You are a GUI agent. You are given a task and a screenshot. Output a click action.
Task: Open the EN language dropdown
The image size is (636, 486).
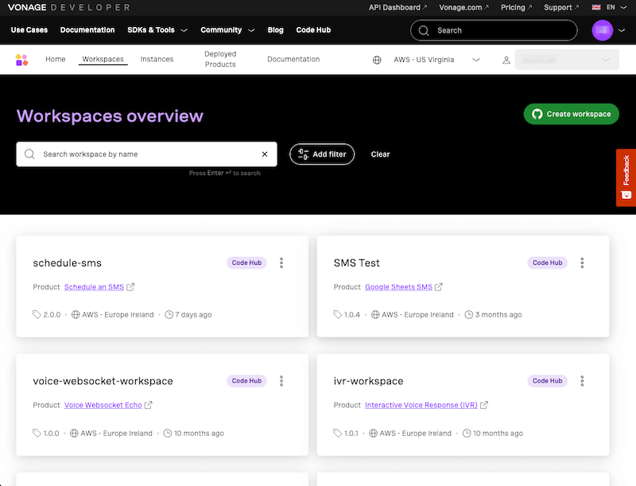tap(612, 7)
